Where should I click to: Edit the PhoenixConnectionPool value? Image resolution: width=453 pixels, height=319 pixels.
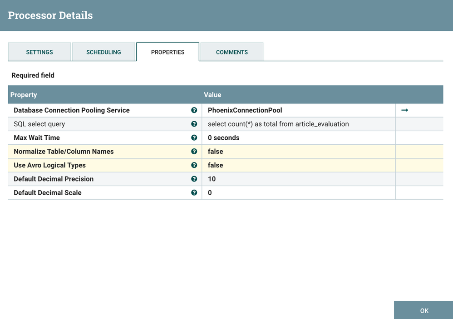pyautogui.click(x=245, y=110)
